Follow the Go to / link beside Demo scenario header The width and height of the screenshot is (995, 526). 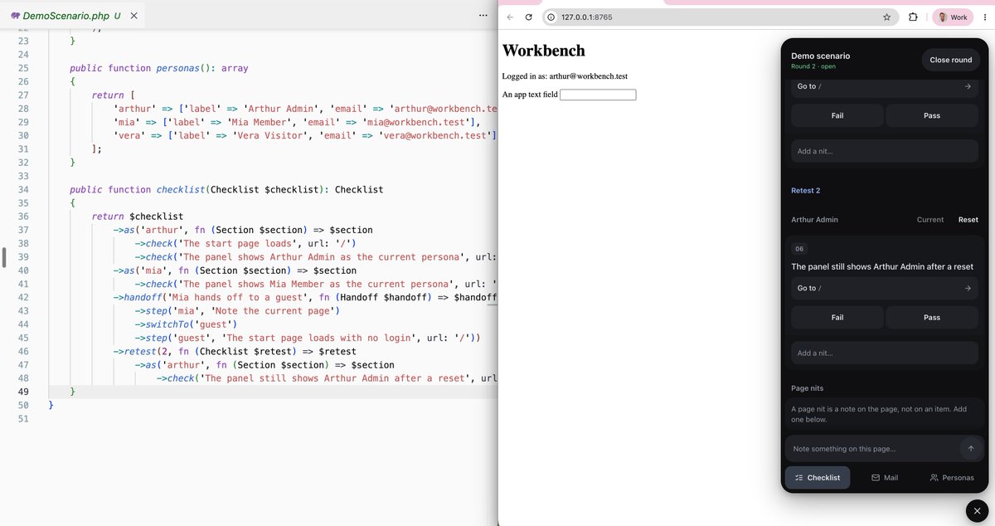[x=885, y=86]
